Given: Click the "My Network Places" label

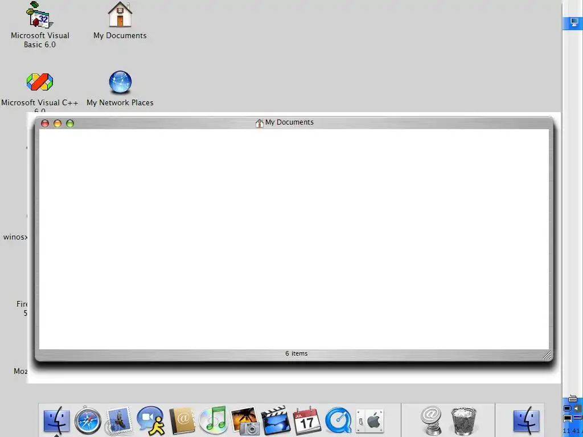Looking at the screenshot, I should coord(120,102).
